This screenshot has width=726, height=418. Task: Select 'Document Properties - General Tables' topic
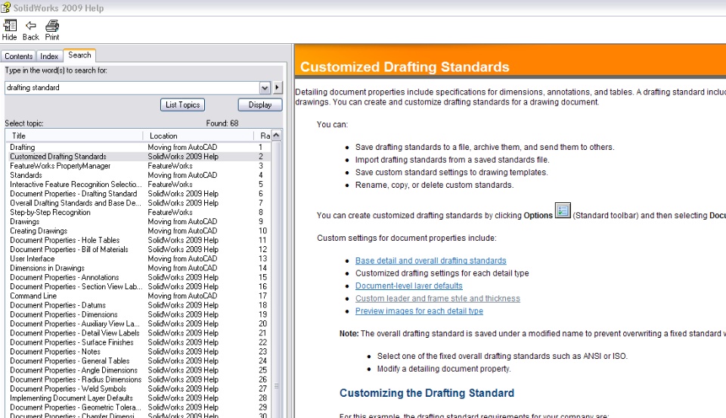coord(139,360)
